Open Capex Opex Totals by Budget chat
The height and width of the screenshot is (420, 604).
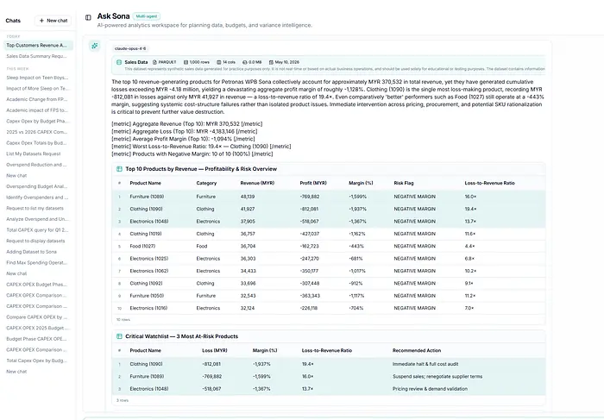tap(38, 143)
